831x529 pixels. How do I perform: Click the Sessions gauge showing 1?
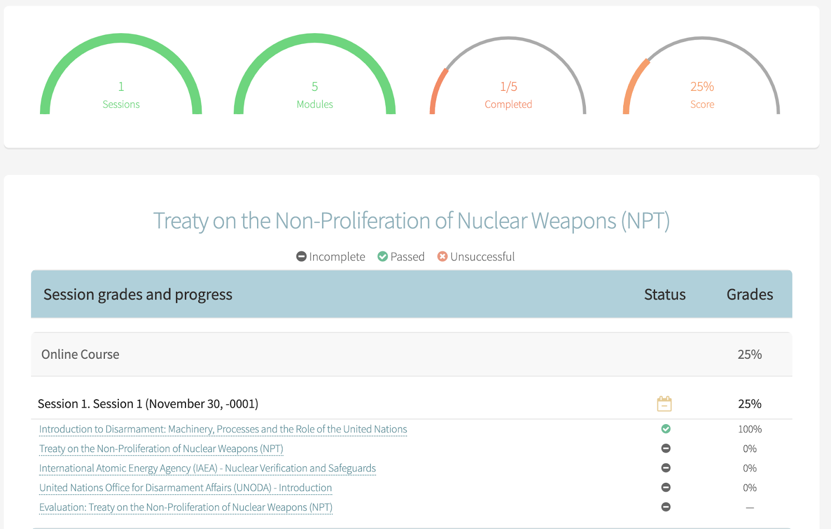121,74
